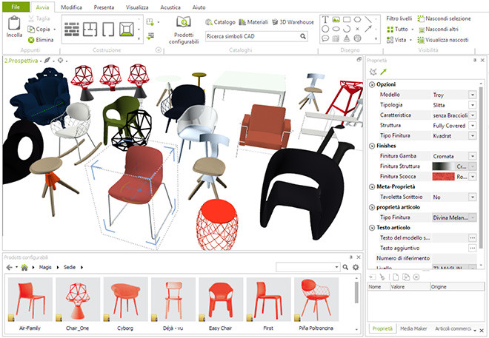Image resolution: width=489 pixels, height=338 pixels.
Task: Click the Magis breadcrumb
Action: 45,267
